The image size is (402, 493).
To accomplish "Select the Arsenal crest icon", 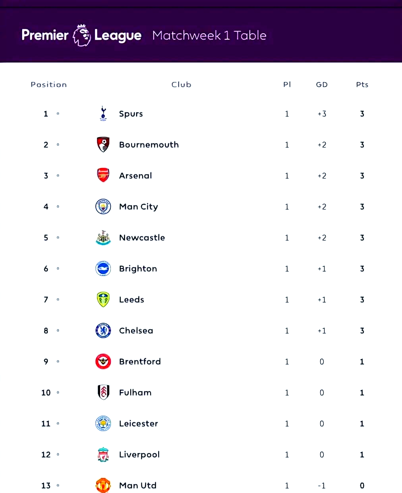I will (103, 175).
